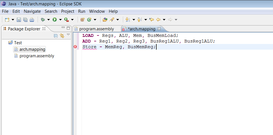273x135 pixels.
Task: Select the Package Explorer view tab
Action: tap(24, 29)
